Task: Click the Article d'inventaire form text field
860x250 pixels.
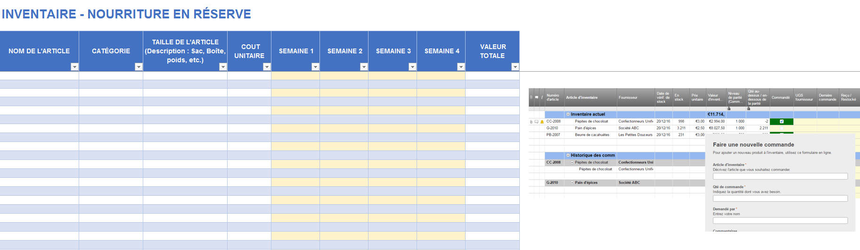Action: (x=780, y=176)
